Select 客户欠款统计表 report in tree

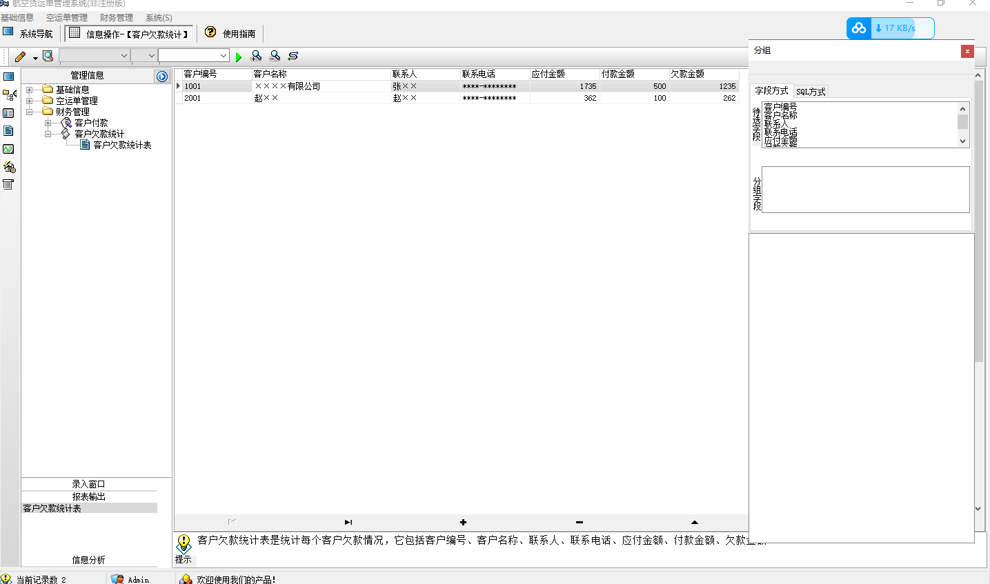tap(122, 145)
